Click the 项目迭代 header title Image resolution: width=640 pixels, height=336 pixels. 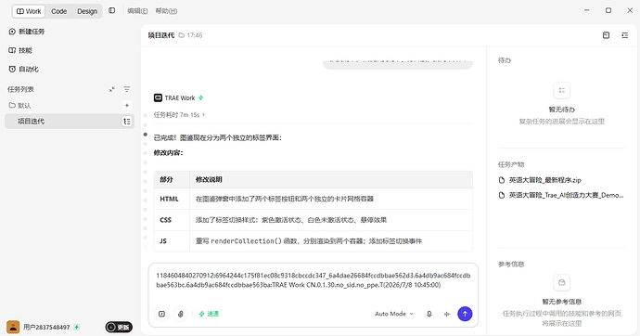pyautogui.click(x=161, y=35)
